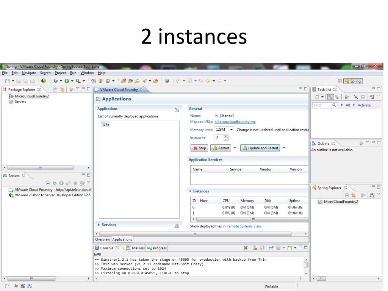
Task: Collapse All in Package Explorer
Action: (55, 89)
